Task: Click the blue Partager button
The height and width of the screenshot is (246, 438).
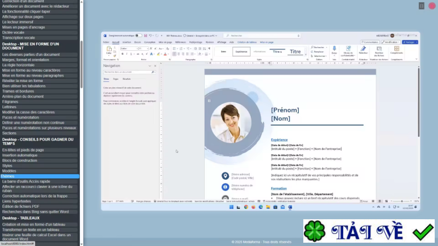Action: click(410, 42)
